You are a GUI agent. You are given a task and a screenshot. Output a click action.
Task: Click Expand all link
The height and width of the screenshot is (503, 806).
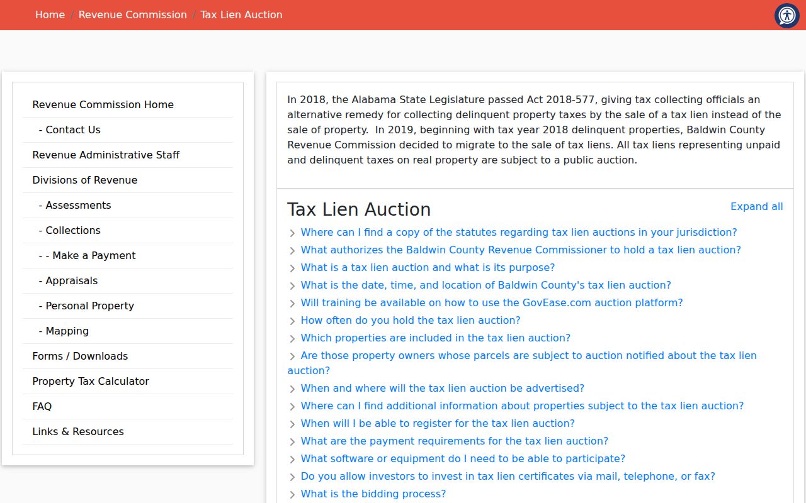(x=757, y=207)
